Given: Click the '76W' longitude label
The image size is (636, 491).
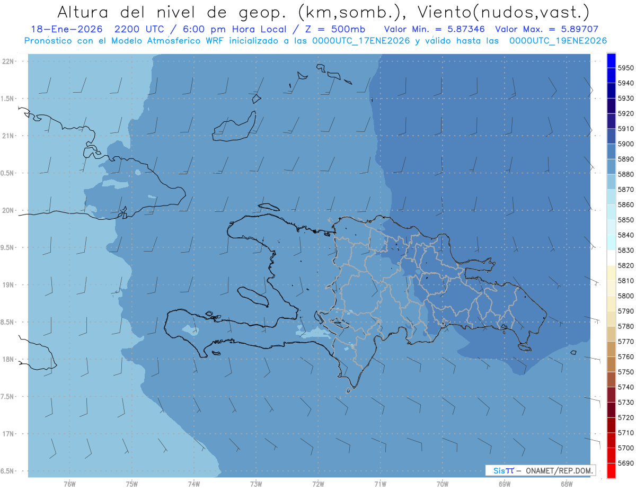Looking at the screenshot, I should pos(69,484).
